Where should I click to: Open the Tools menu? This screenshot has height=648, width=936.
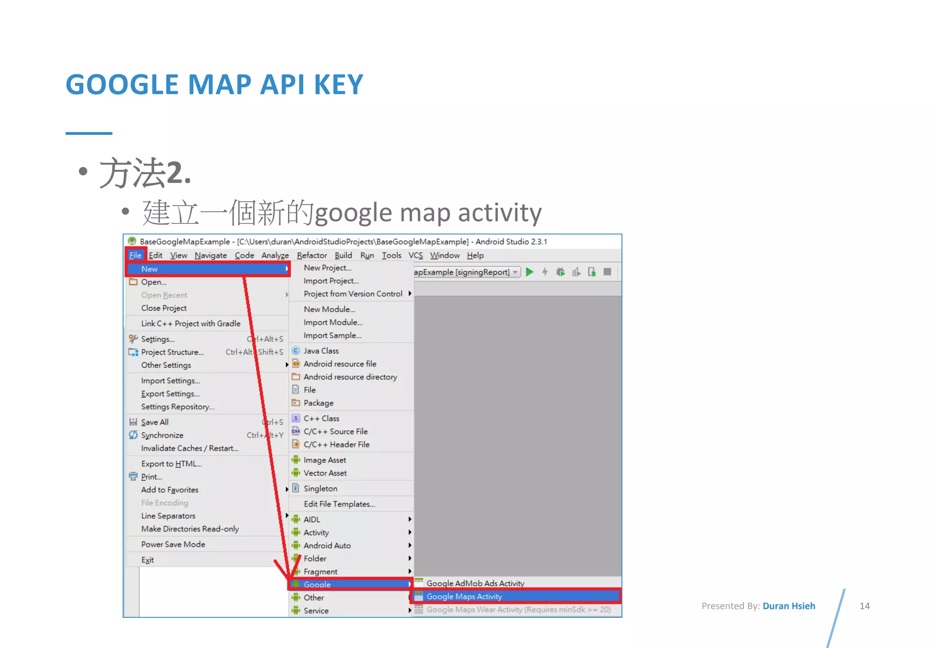coord(392,255)
